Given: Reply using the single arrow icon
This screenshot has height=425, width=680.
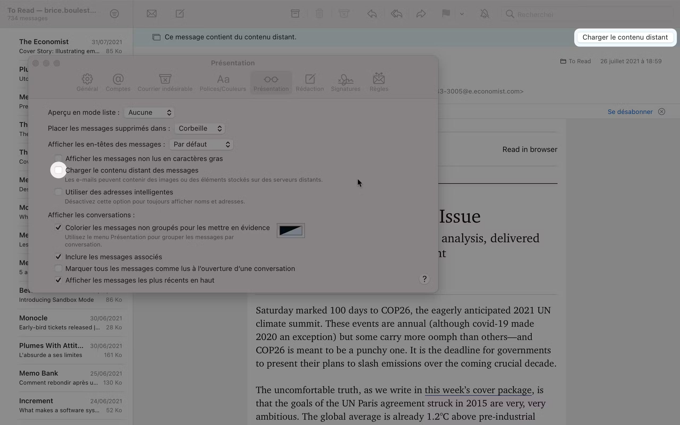Looking at the screenshot, I should (372, 13).
